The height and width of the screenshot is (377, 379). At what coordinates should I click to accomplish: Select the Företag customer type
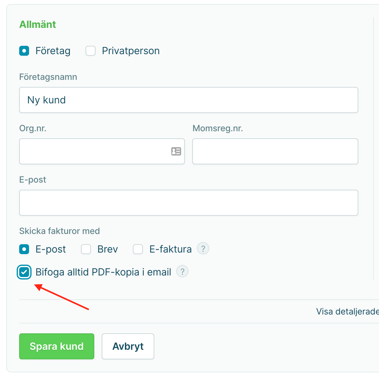pyautogui.click(x=24, y=51)
